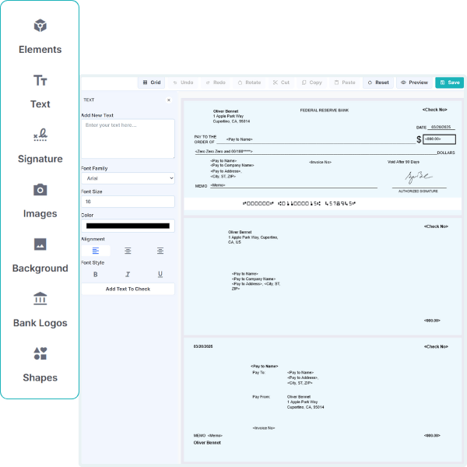Click Add Text To Check button
Screen dimensions: 467x467
(x=128, y=289)
